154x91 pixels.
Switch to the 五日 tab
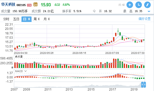coord(16,19)
